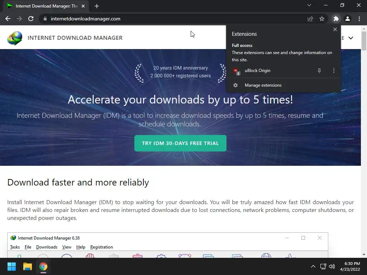Click the tab search chevron in the title bar
This screenshot has width=367, height=275.
[309, 5]
